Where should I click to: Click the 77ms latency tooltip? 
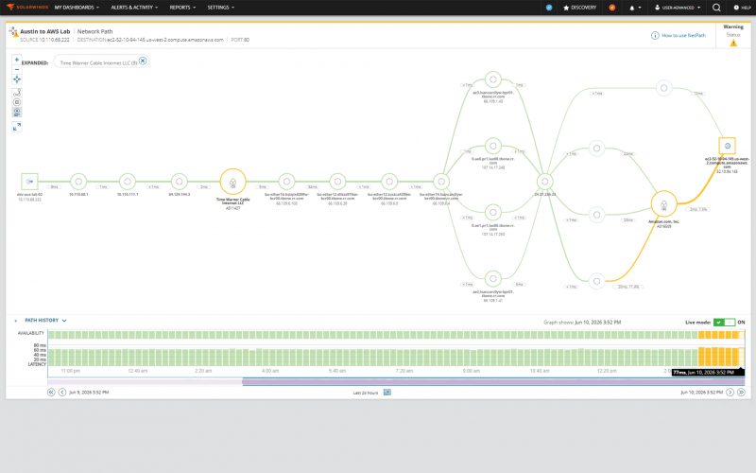[708, 373]
